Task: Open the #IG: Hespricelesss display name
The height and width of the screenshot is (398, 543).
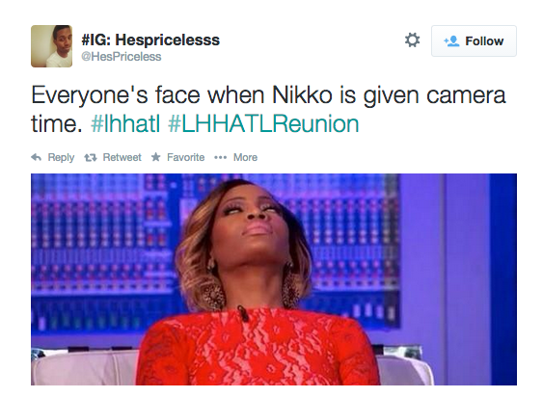Action: point(150,40)
